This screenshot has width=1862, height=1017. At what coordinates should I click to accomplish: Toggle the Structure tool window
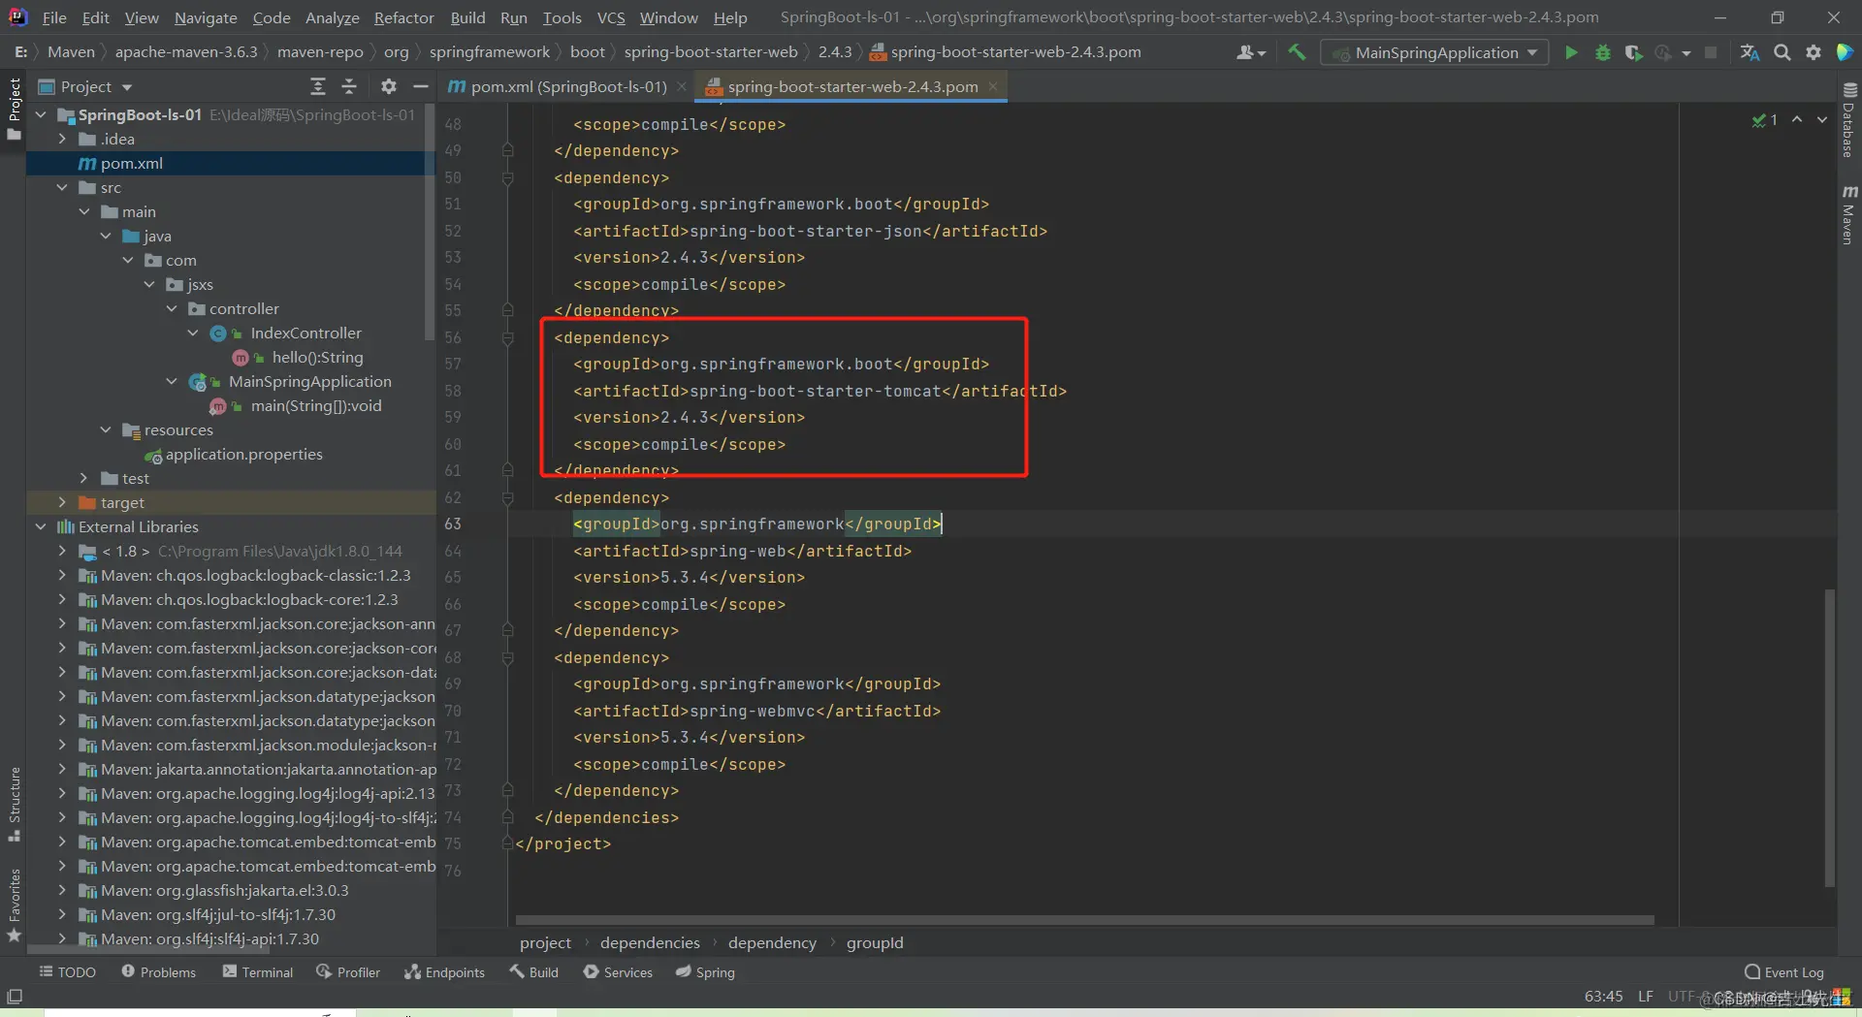point(14,804)
